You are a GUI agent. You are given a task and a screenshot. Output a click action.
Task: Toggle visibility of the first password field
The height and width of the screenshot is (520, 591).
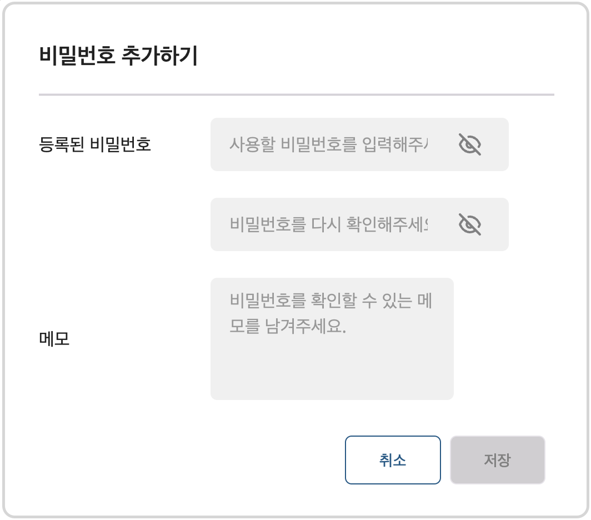(470, 144)
